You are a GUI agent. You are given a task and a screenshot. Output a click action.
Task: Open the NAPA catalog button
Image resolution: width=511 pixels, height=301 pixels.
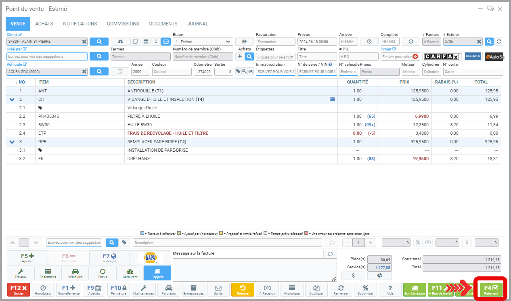151,257
